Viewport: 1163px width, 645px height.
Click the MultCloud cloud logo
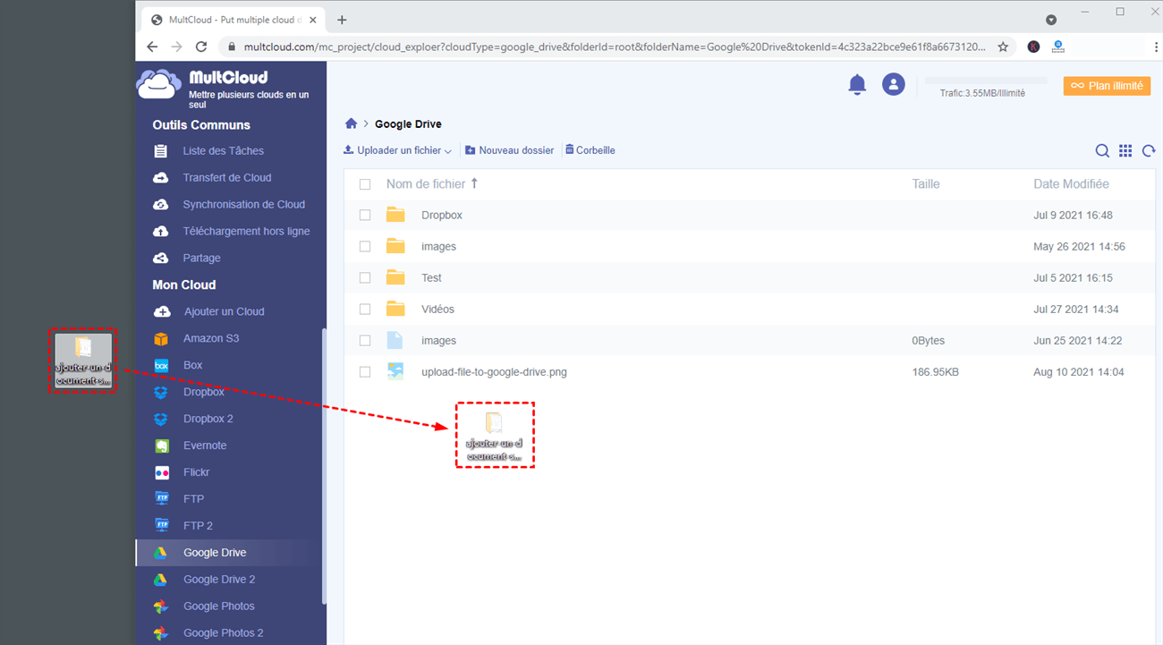tap(158, 84)
